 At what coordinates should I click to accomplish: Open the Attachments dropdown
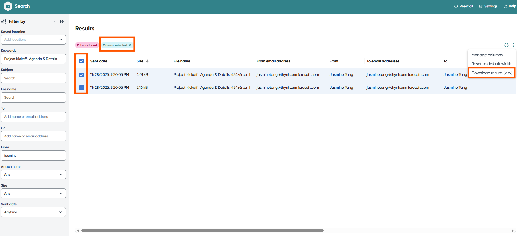tap(33, 174)
